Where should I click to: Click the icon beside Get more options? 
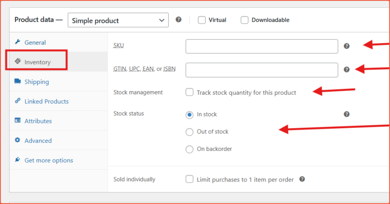(17, 160)
